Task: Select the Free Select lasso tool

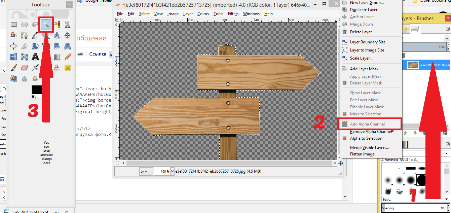Action: 35,24
